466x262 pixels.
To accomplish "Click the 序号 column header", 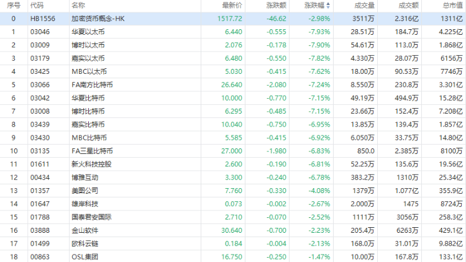I will click(12, 6).
